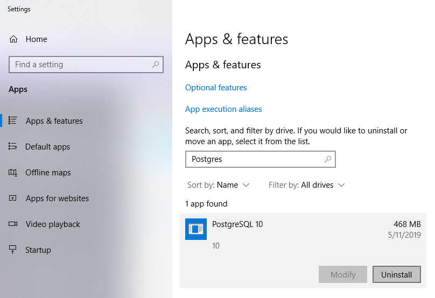Click the magnifier in Find a setting

pyautogui.click(x=156, y=65)
